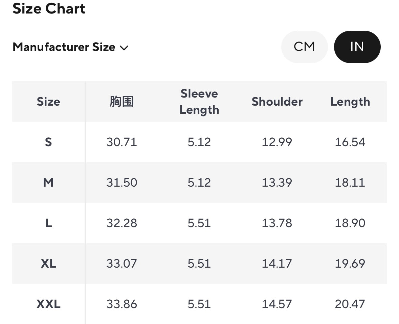Click the S size row label

click(48, 142)
